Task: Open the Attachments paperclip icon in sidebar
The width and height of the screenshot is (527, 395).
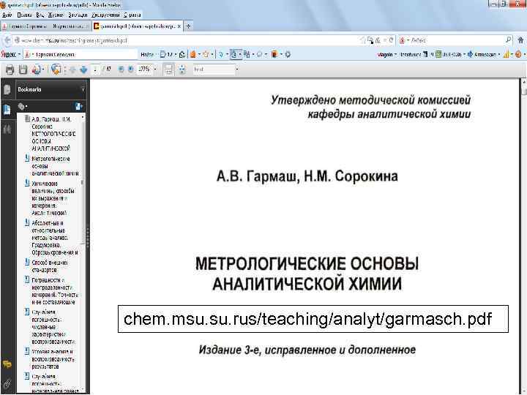Action: [x=7, y=383]
